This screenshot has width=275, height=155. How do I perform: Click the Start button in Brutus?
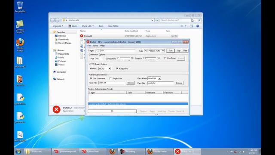pos(171,51)
